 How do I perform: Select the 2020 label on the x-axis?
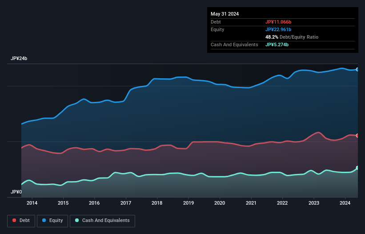pyautogui.click(x=220, y=203)
